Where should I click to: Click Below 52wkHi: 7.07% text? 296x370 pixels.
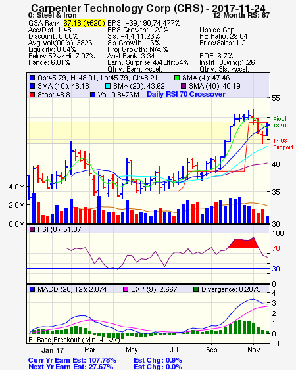[x=61, y=56]
